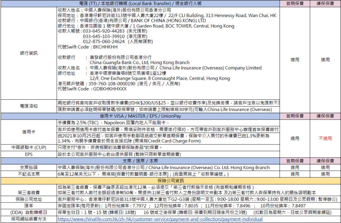Viewport: 341px width, 223px height.
Task: Click the 只限支付 意外、疾病相關 cell
Action: (x=168, y=148)
